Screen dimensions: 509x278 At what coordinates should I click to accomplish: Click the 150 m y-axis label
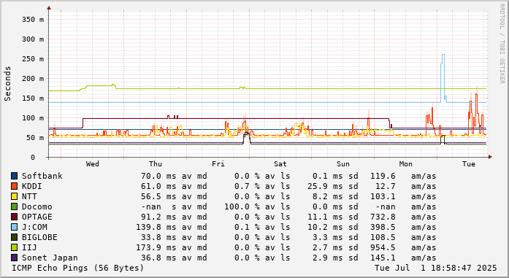[32, 99]
